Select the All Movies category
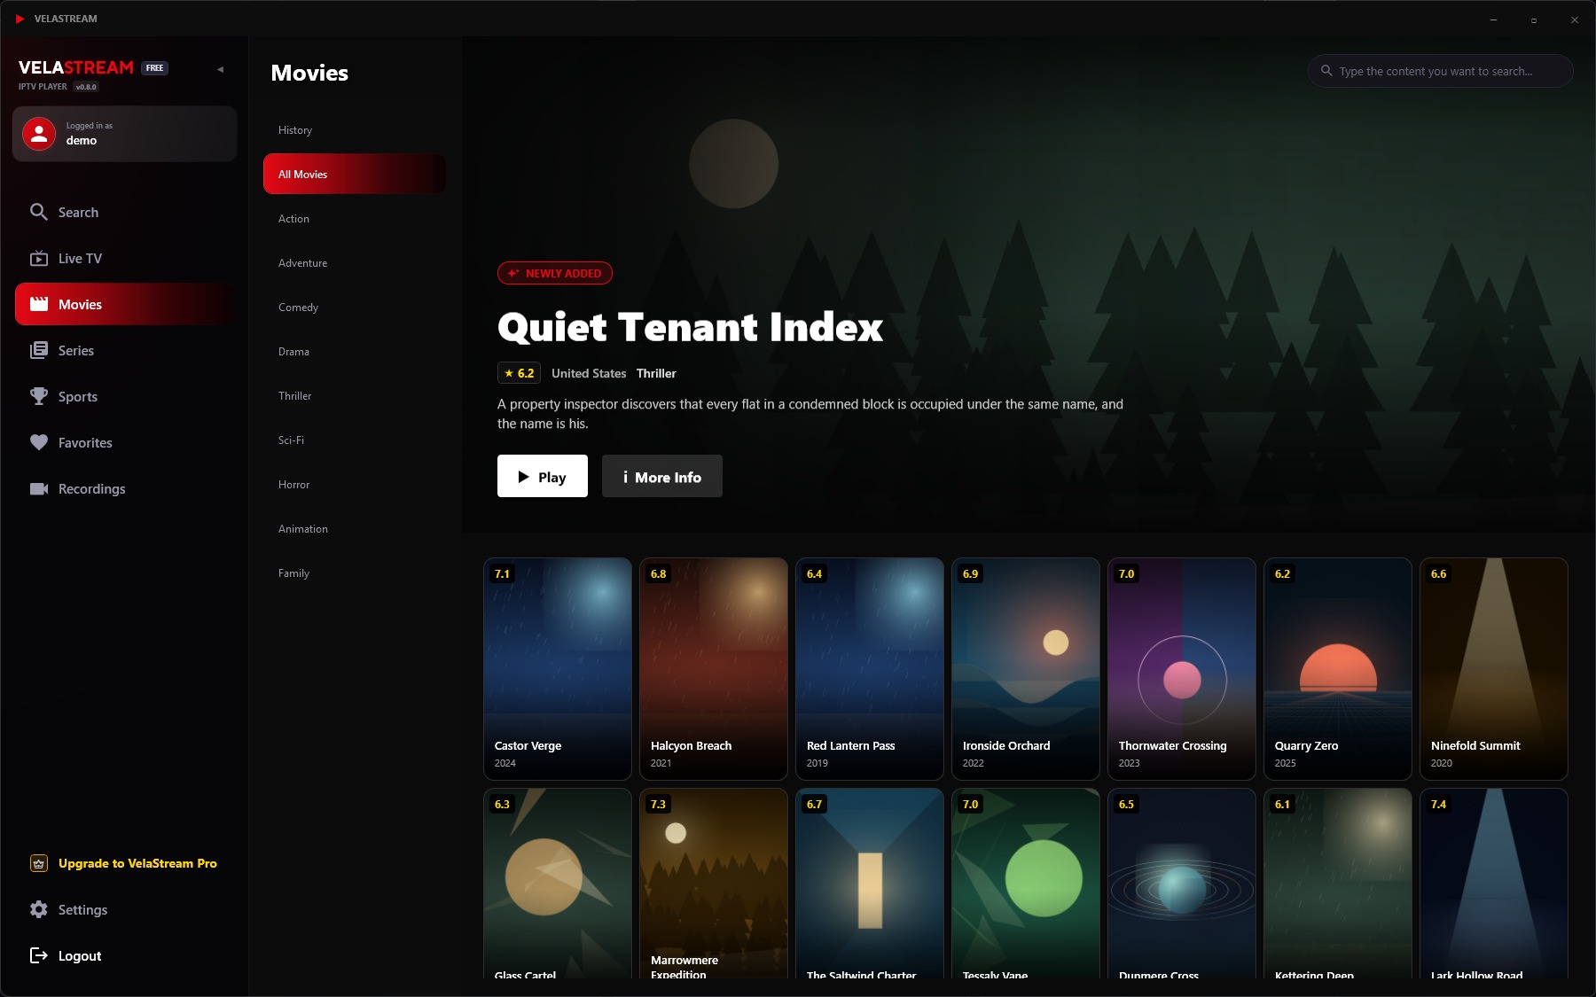This screenshot has height=997, width=1596. click(x=355, y=174)
